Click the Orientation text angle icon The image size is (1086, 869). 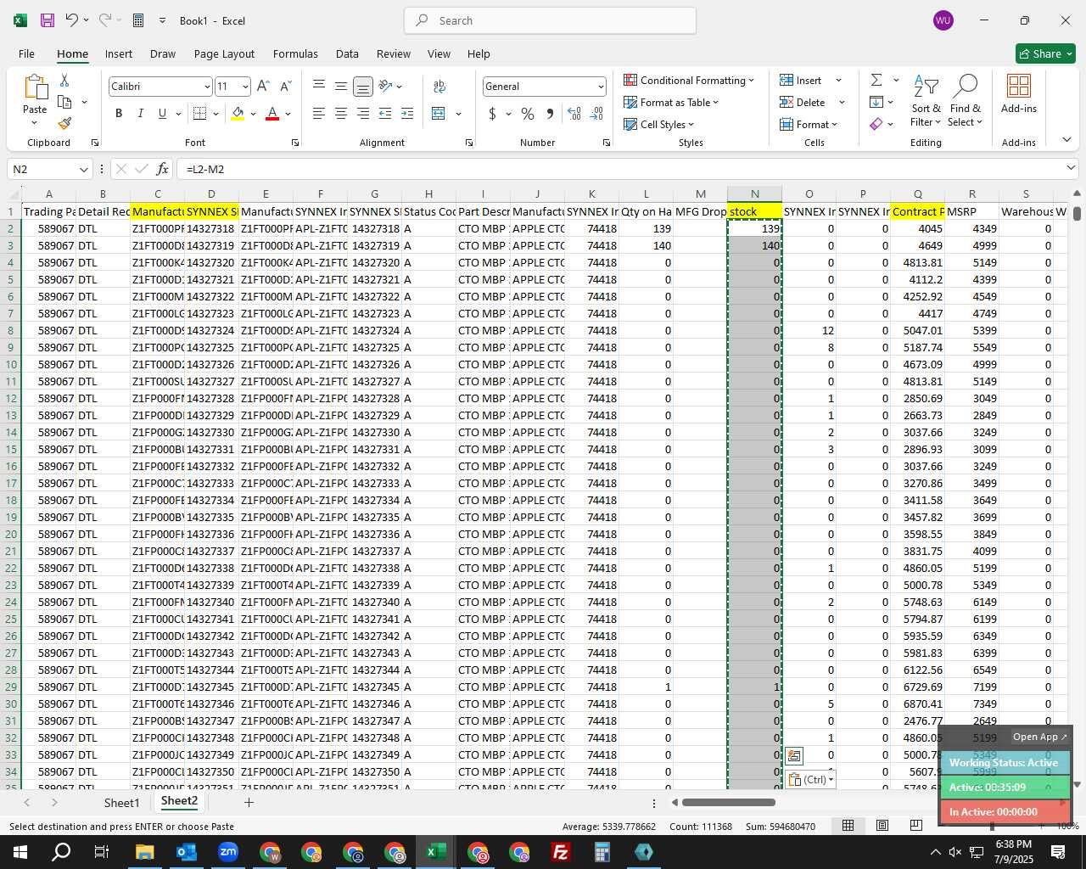[386, 87]
